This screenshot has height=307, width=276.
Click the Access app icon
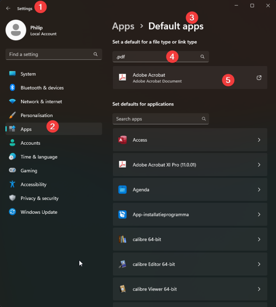point(122,140)
